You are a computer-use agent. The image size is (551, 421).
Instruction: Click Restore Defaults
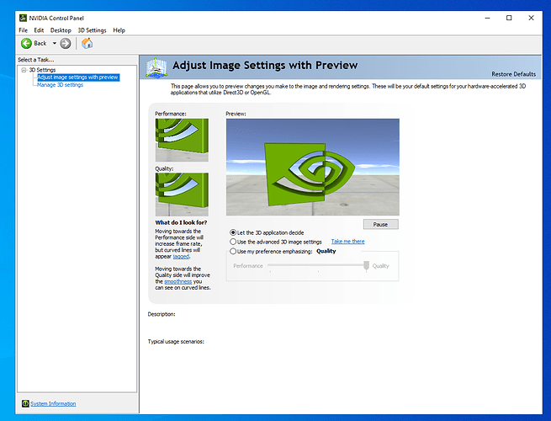tap(513, 74)
